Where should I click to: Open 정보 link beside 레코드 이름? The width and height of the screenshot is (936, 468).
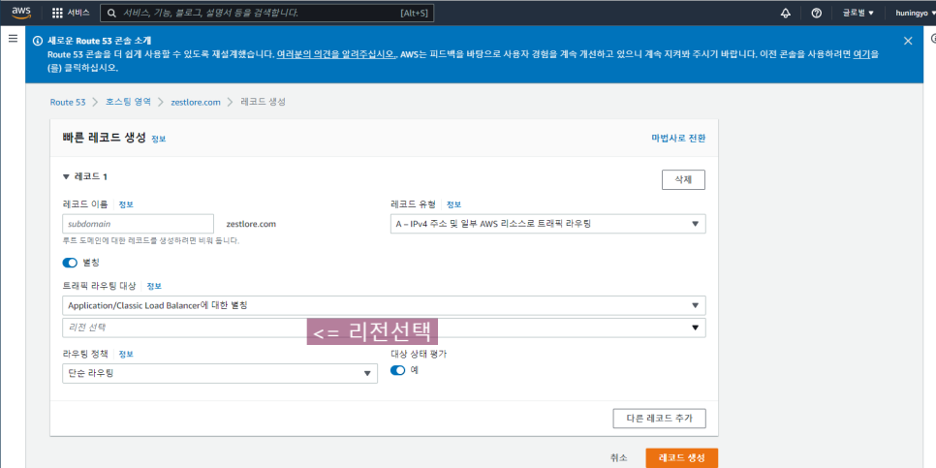pyautogui.click(x=126, y=204)
